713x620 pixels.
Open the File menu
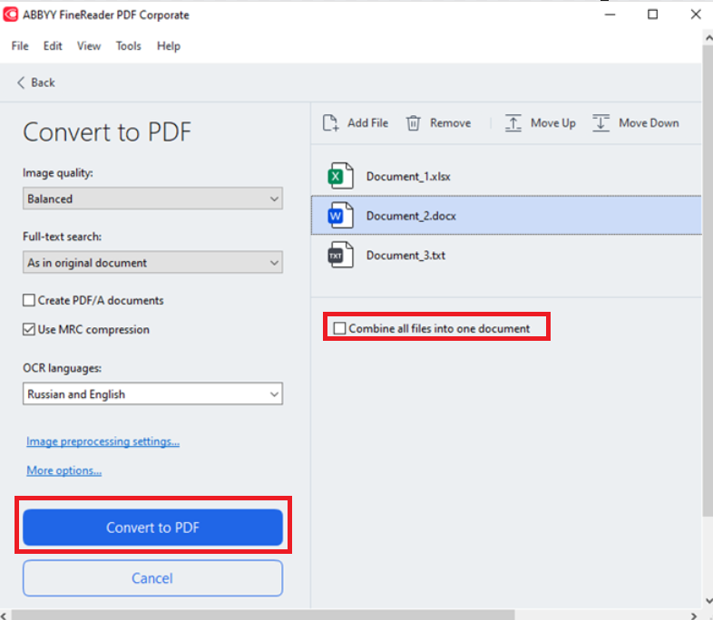click(20, 46)
